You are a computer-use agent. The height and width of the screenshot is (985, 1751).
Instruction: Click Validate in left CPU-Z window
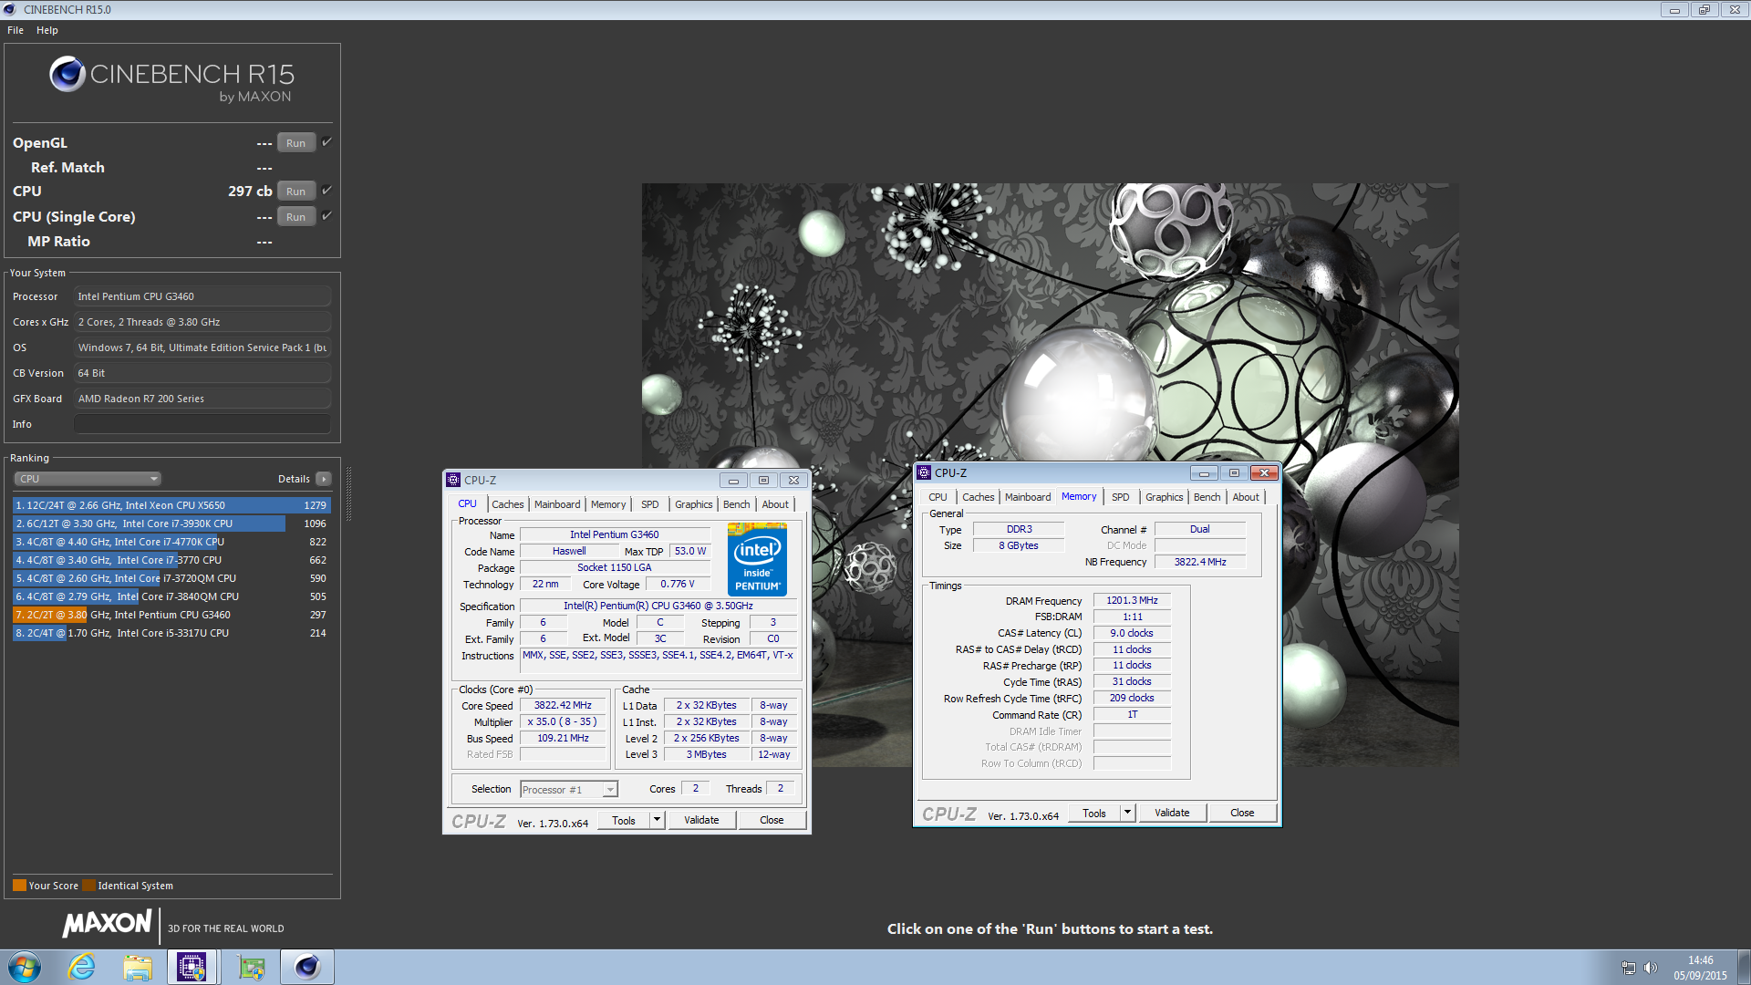(701, 820)
